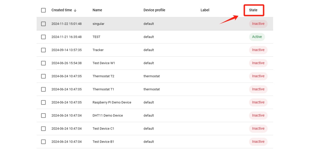310x152 pixels.
Task: Click the Active status badge for TEST
Action: click(x=257, y=37)
